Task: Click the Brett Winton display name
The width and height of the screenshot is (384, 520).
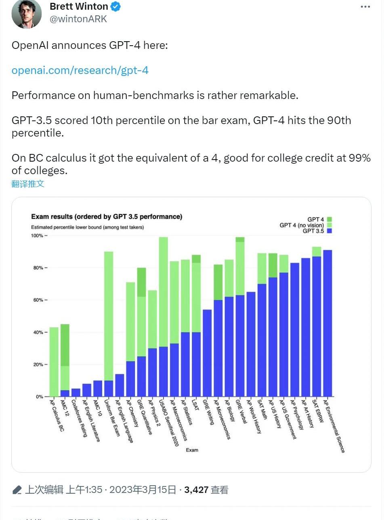Action: [x=79, y=7]
